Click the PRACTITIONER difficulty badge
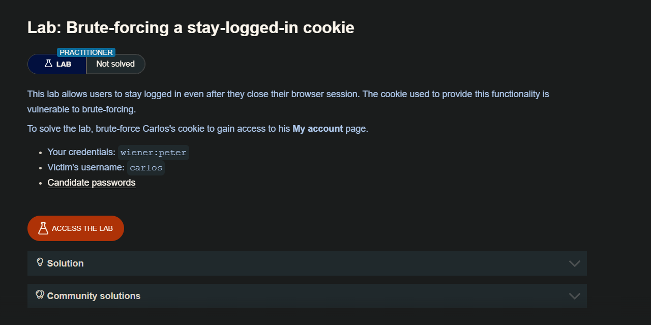Screen dimensions: 651x325 point(86,52)
